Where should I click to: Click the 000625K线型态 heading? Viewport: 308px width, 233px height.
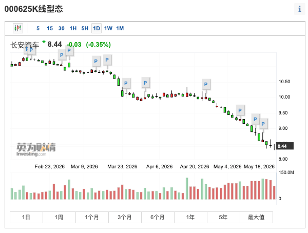[x=33, y=9]
